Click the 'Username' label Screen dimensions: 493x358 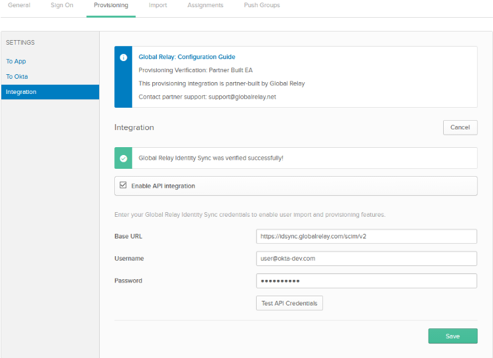point(129,258)
